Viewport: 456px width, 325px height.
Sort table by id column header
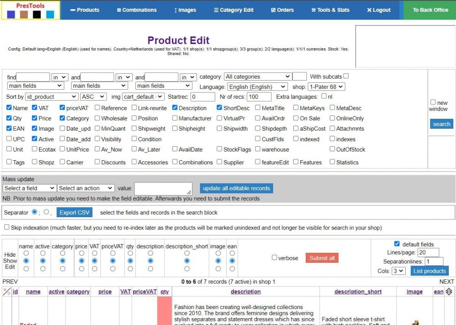coord(16,292)
